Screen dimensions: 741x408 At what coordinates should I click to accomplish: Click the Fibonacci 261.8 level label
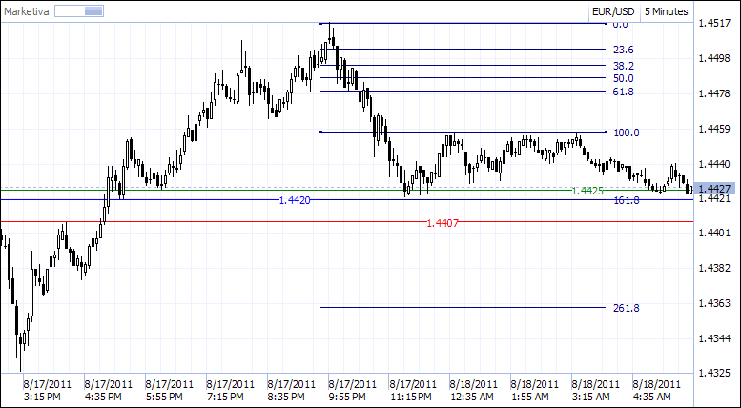pos(627,308)
